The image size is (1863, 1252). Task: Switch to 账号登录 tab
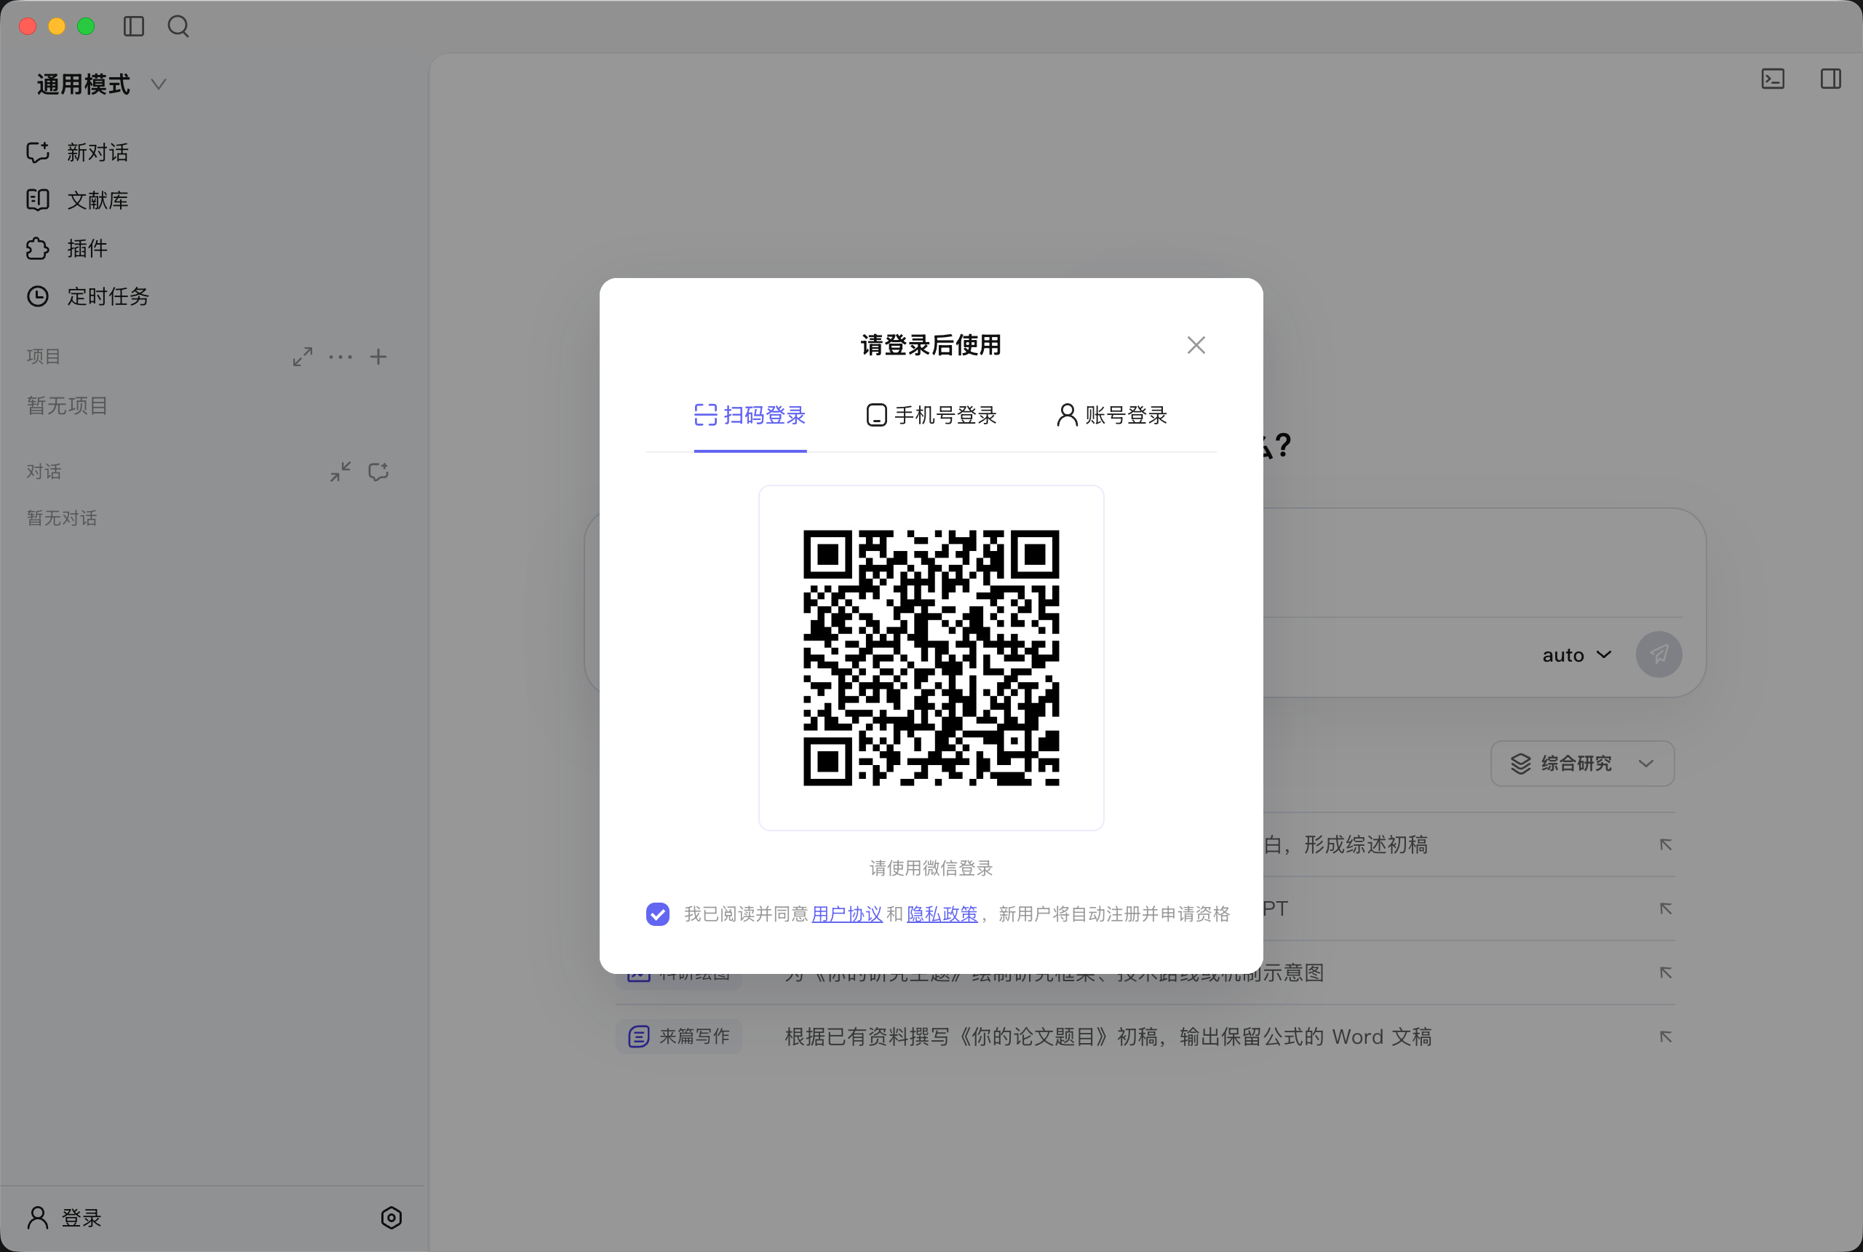1112,415
